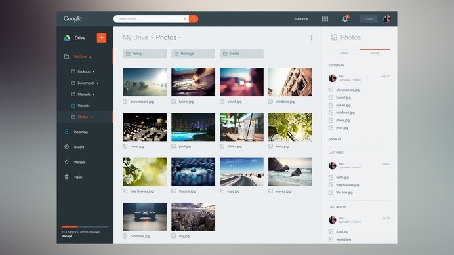
Task: Click the orange search magnifier button
Action: coord(194,19)
